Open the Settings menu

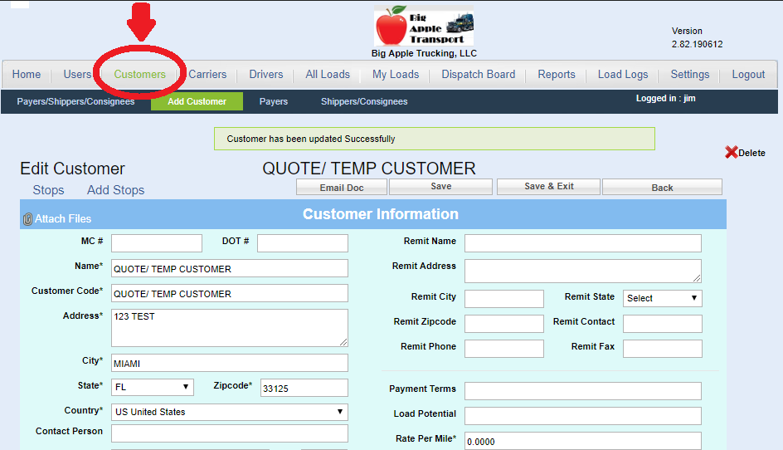[x=689, y=75]
